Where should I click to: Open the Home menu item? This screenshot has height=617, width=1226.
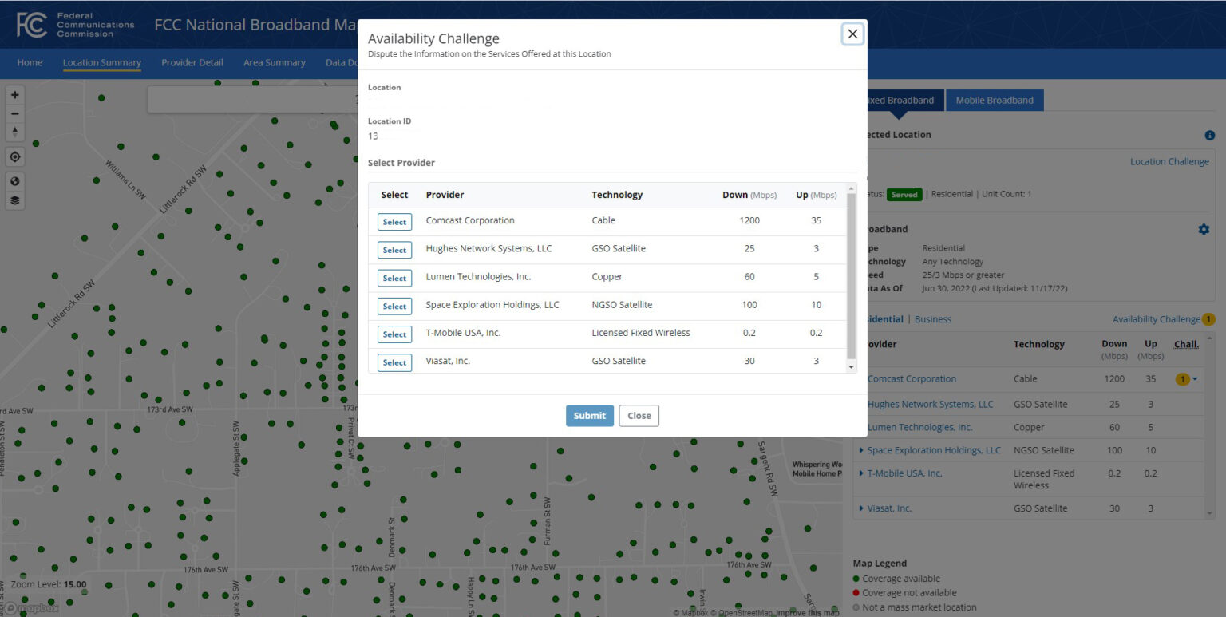point(30,62)
